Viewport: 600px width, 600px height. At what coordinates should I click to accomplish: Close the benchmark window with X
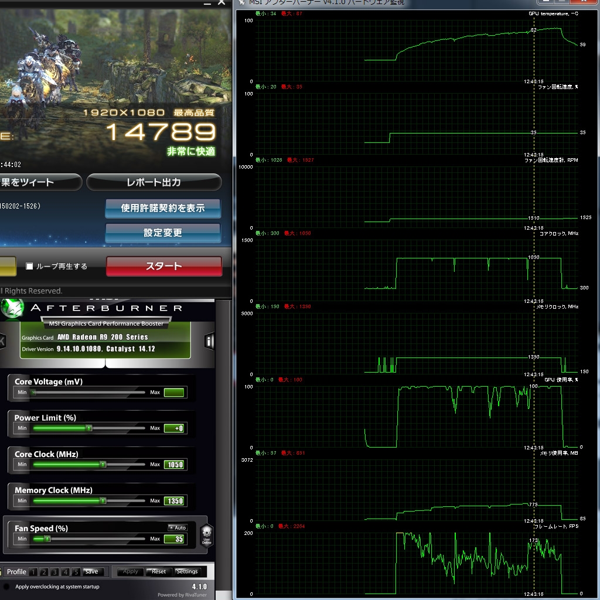[x=221, y=3]
